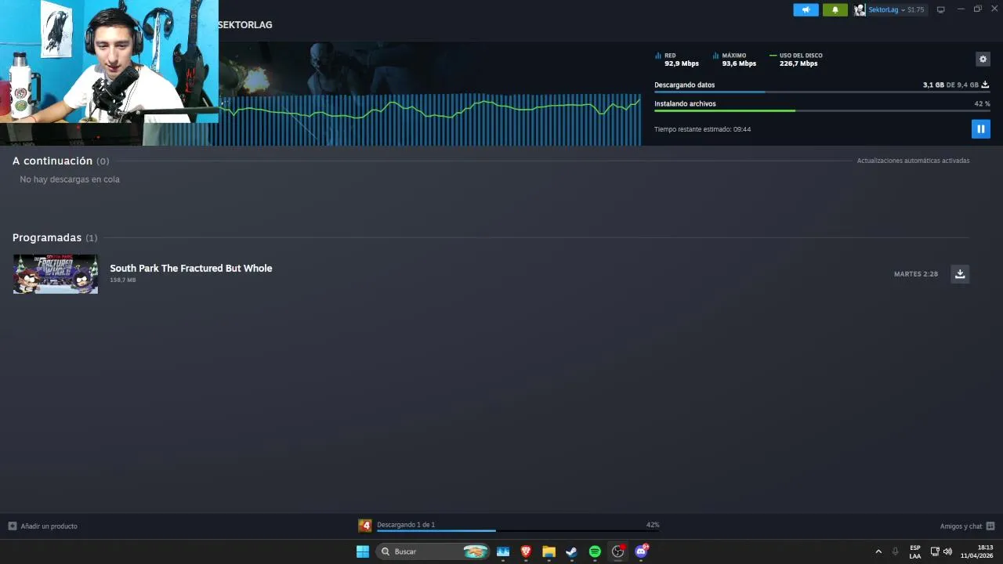The image size is (1003, 564).
Task: Click the Instalando archivos progress bar
Action: pyautogui.click(x=822, y=111)
